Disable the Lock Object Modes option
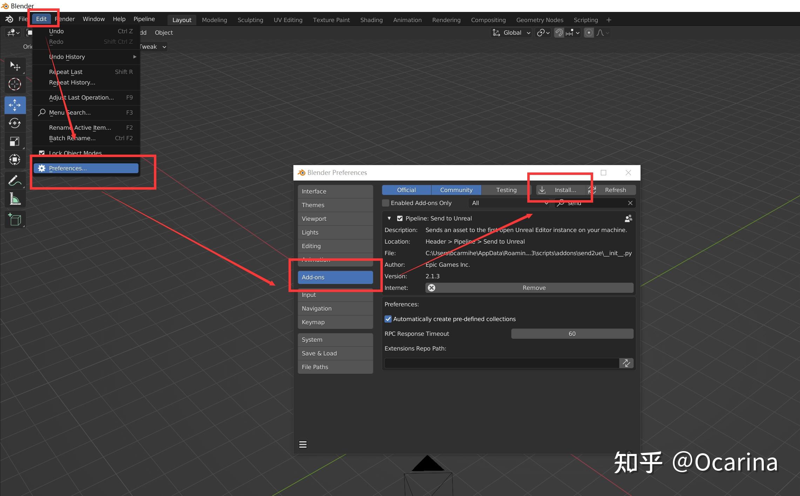The image size is (800, 496). [42, 153]
